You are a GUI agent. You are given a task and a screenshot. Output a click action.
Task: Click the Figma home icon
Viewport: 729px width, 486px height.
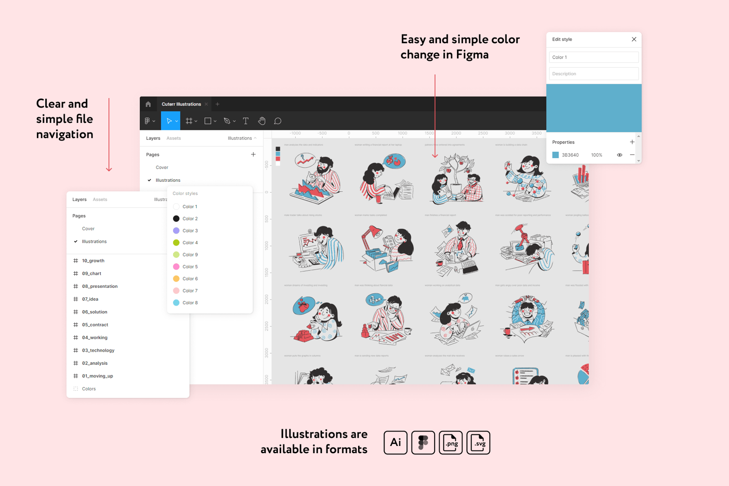pos(148,104)
